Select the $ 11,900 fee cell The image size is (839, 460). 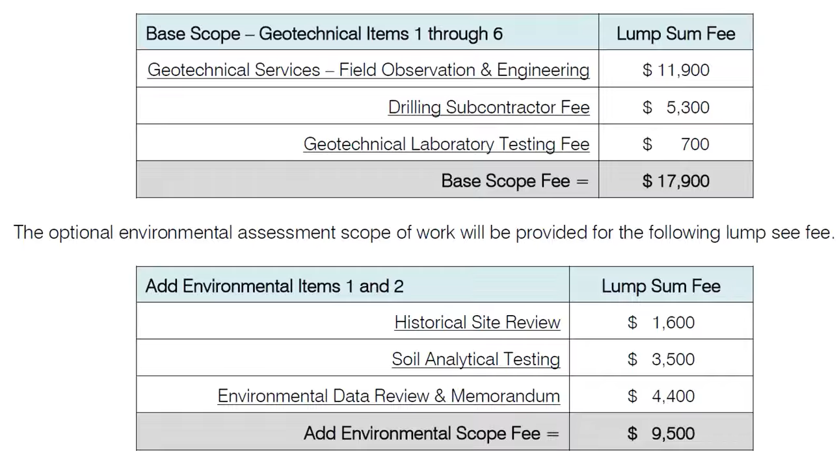click(x=676, y=69)
